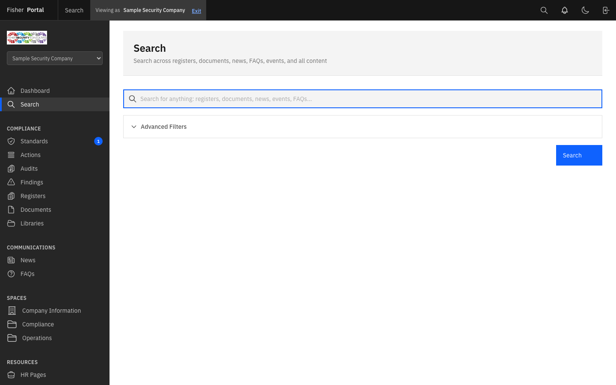Click the Findings warning icon
Image resolution: width=616 pixels, height=385 pixels.
click(12, 182)
